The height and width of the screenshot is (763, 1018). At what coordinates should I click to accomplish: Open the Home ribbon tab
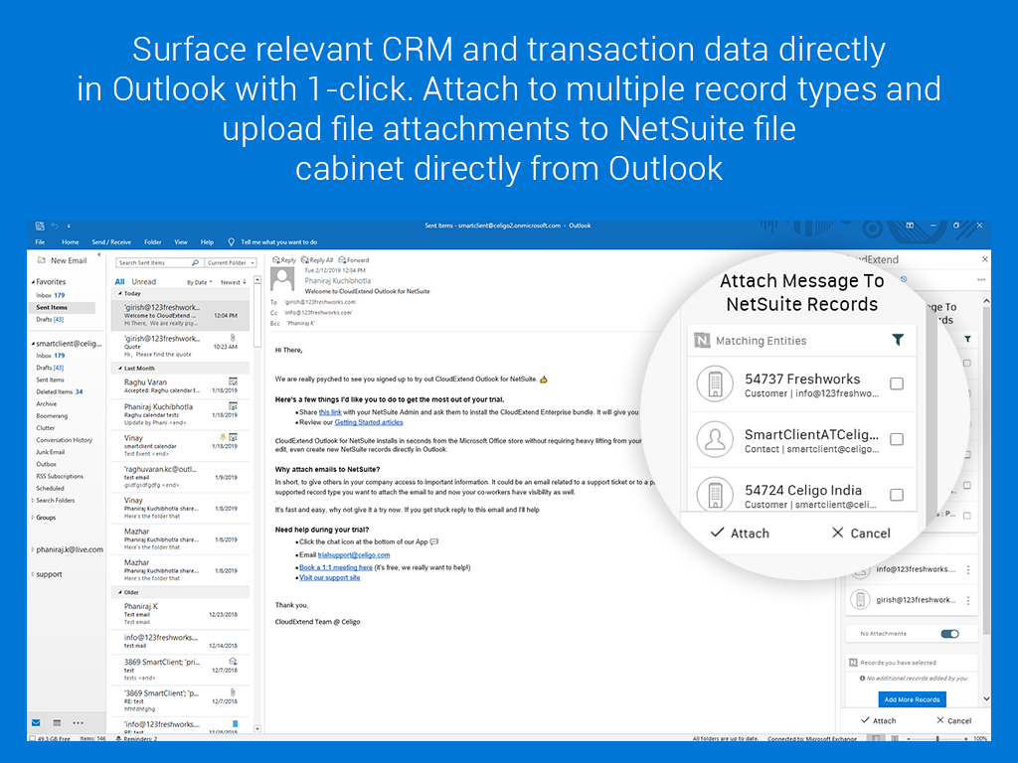(71, 242)
